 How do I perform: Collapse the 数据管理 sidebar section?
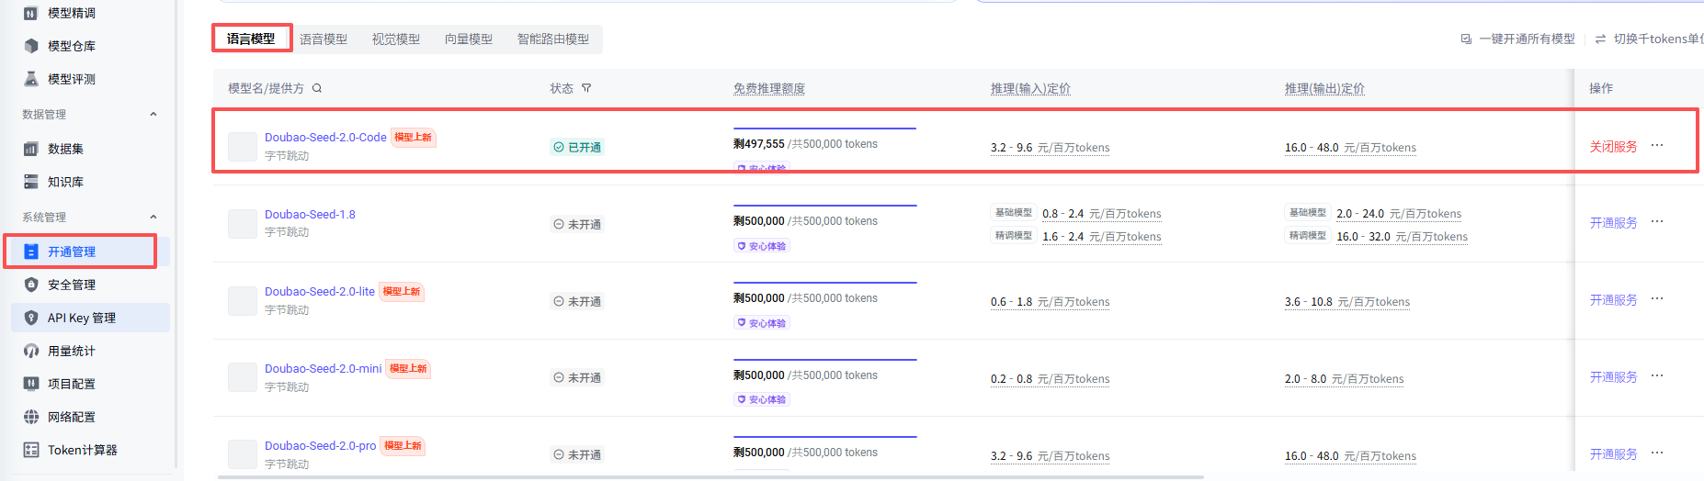click(x=153, y=115)
